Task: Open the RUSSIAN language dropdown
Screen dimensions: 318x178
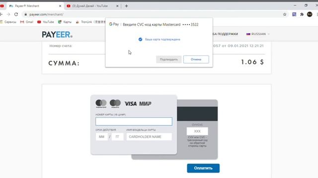Action: click(x=258, y=34)
